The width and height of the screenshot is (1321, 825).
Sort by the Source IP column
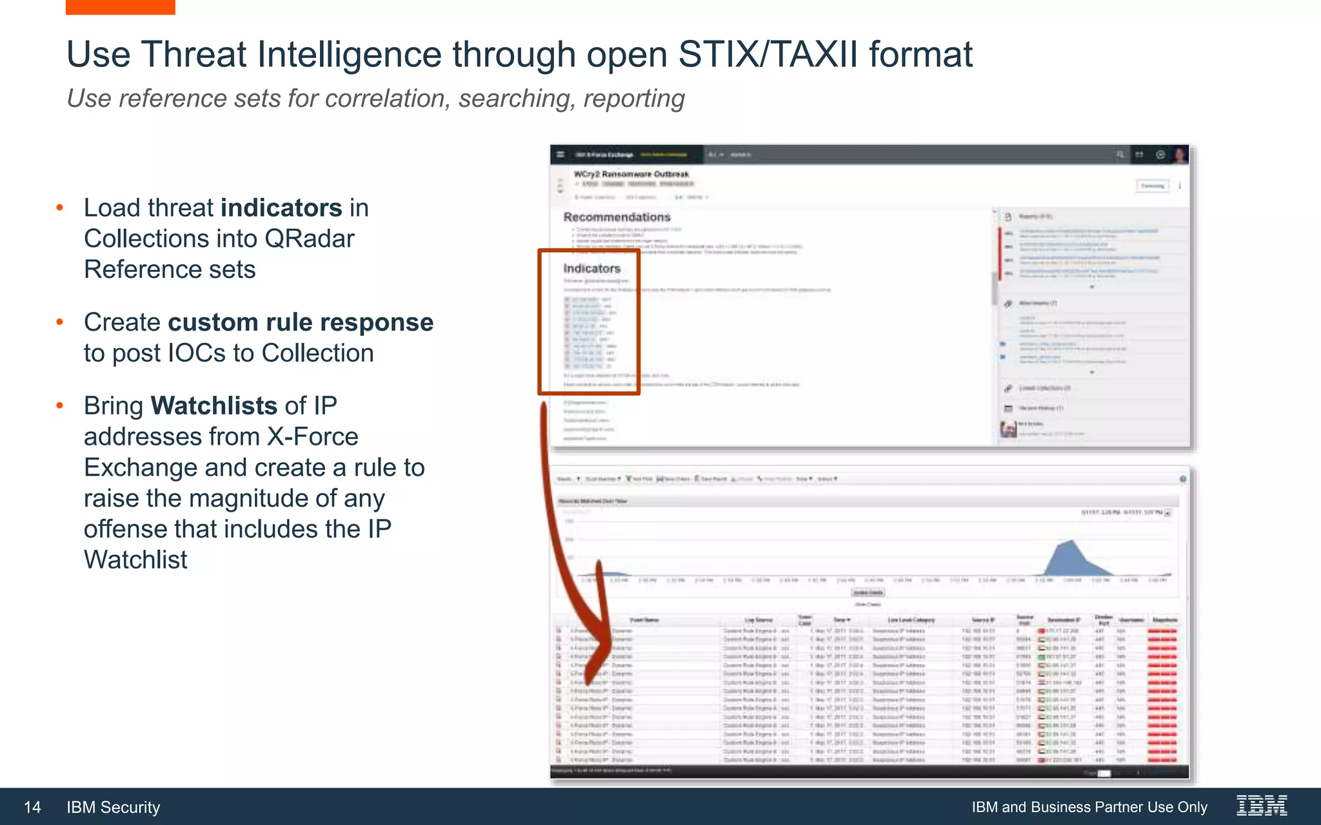point(983,620)
